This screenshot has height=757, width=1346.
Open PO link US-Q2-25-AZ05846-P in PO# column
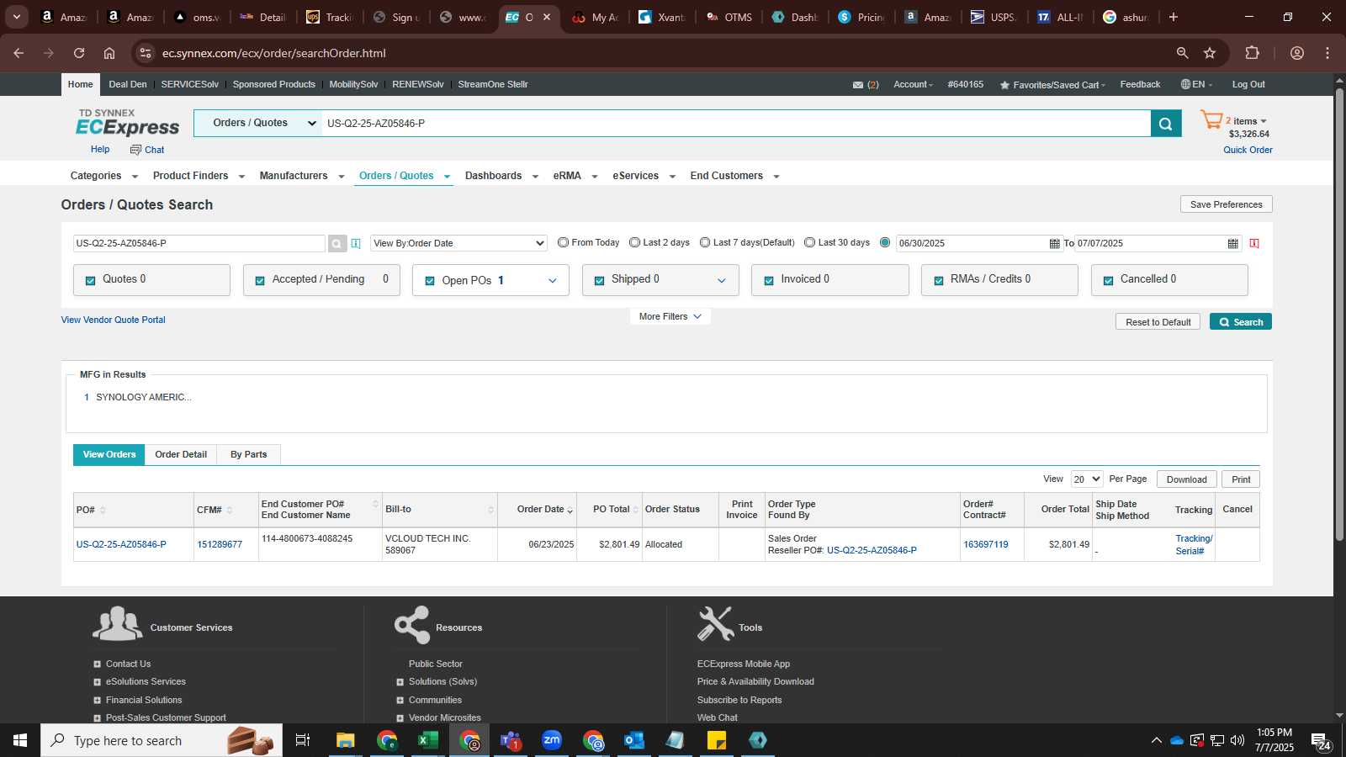(x=121, y=545)
